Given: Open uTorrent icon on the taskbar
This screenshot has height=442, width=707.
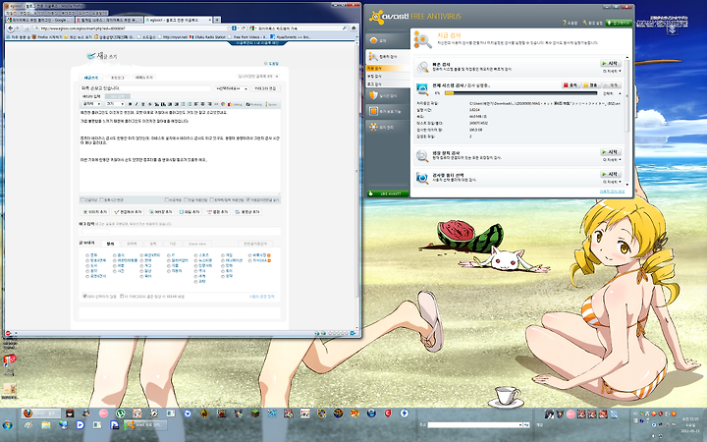Looking at the screenshot, I should click(120, 414).
